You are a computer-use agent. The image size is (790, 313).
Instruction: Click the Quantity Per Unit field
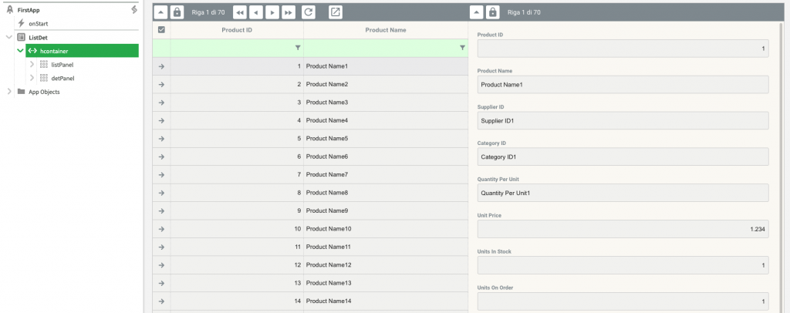click(623, 193)
